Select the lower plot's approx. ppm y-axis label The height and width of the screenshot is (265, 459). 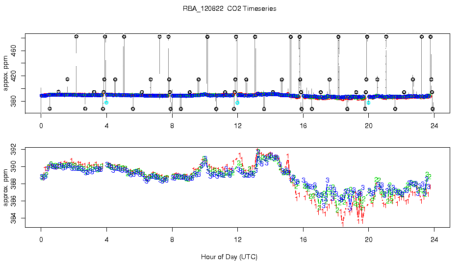point(5,187)
